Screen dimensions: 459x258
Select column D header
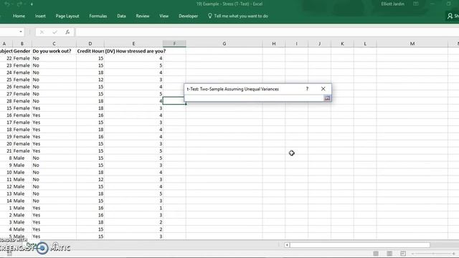point(90,44)
